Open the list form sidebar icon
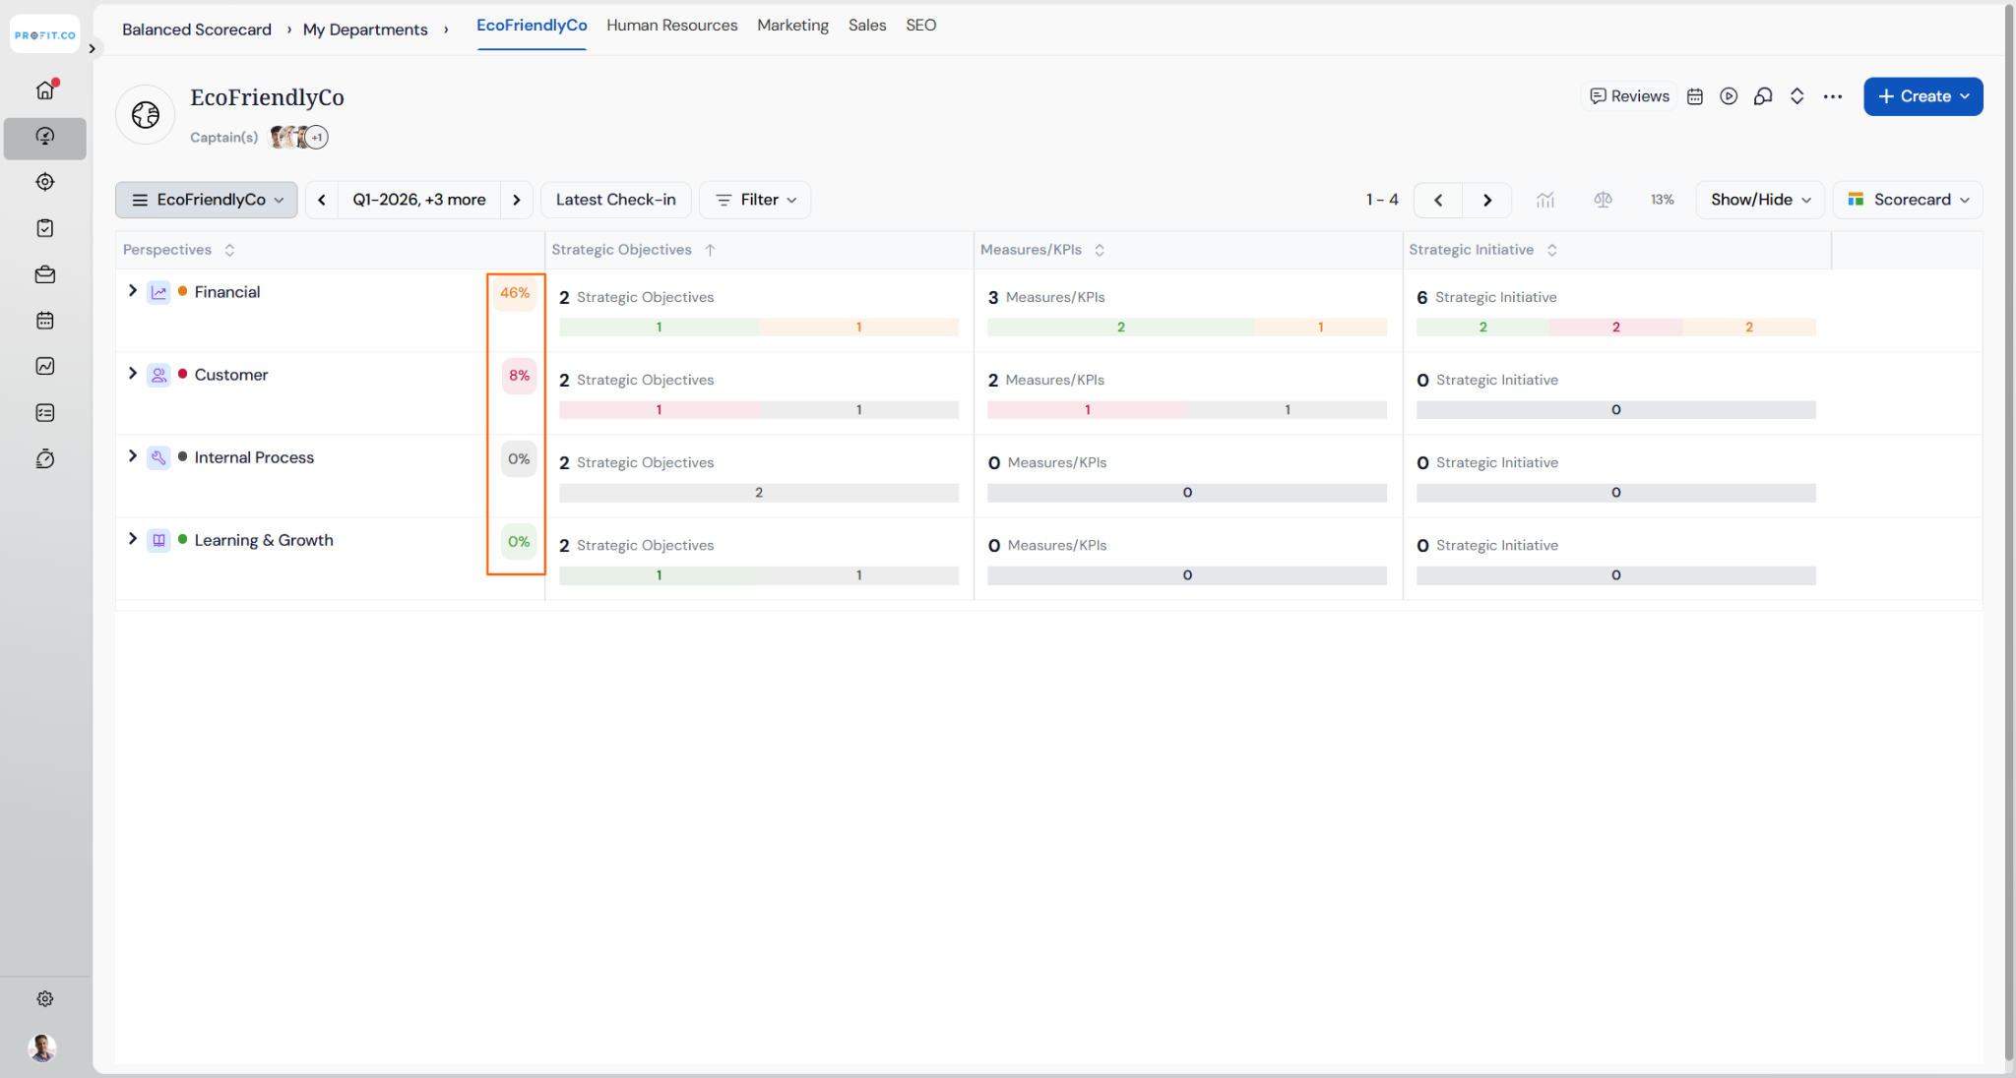Viewport: 2016px width, 1078px height. click(x=45, y=413)
